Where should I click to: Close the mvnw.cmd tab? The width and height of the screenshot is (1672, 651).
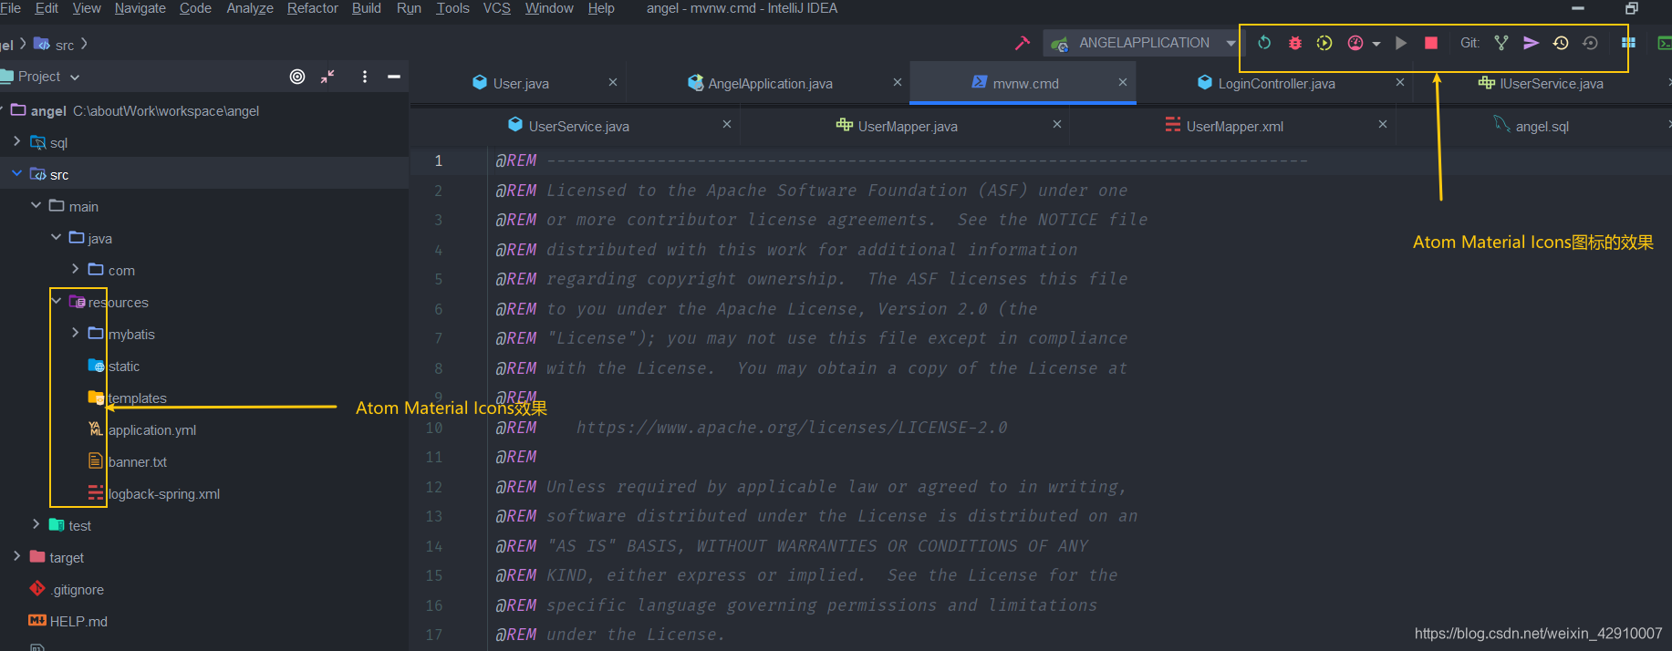pyautogui.click(x=1123, y=82)
